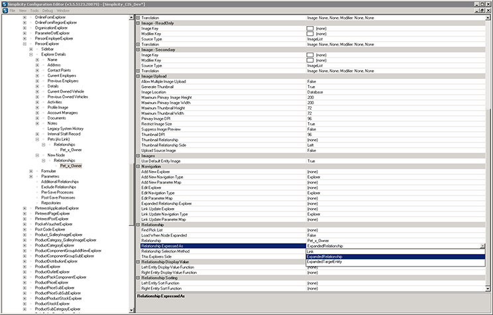Viewport: 493px width, 315px height.
Task: Click Modifier Key swatch under Image - ReadOnly
Action: click(x=310, y=34)
